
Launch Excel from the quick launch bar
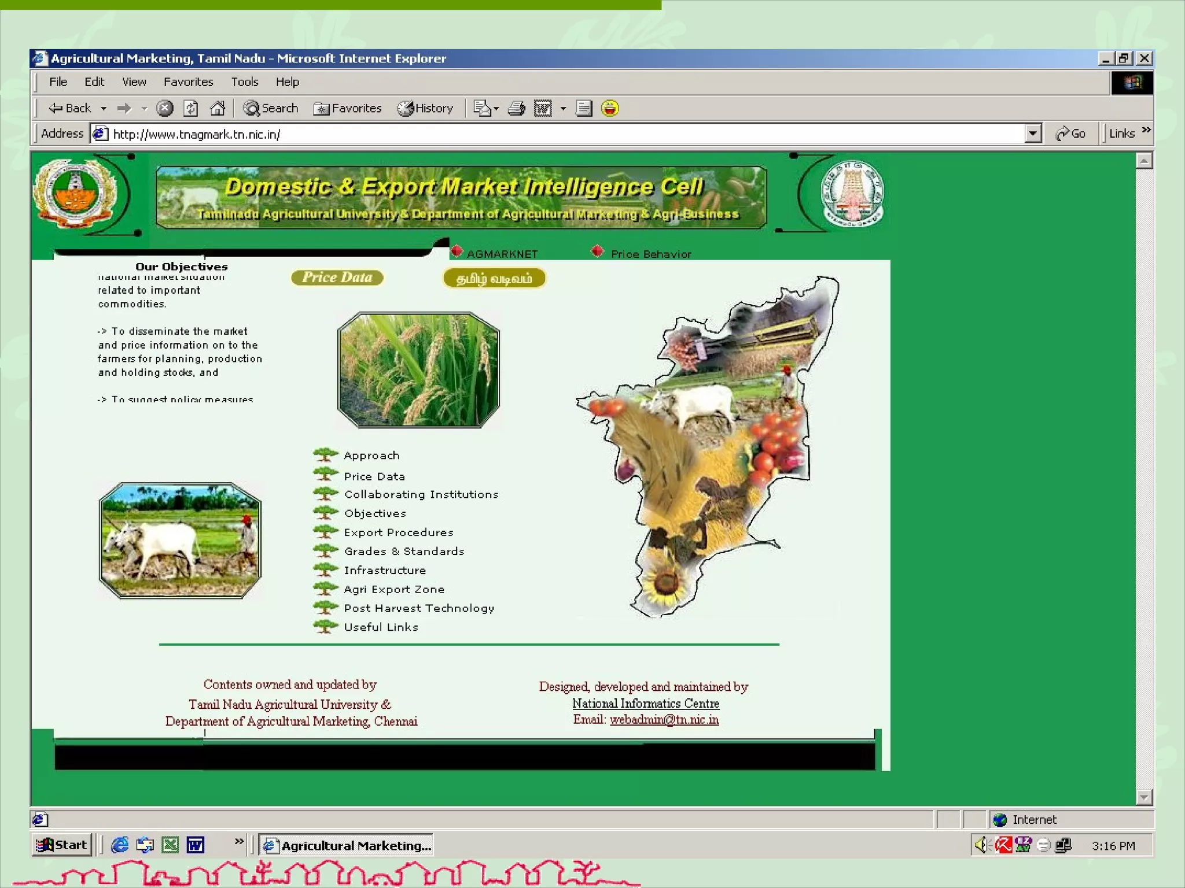click(x=170, y=845)
